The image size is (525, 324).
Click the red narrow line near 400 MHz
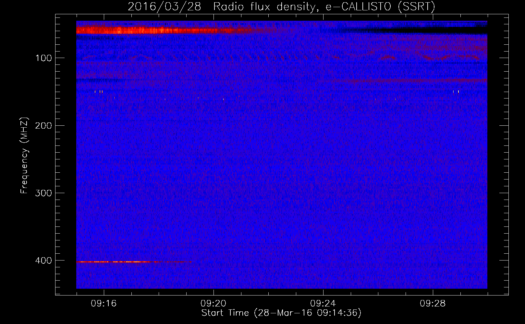click(x=133, y=261)
